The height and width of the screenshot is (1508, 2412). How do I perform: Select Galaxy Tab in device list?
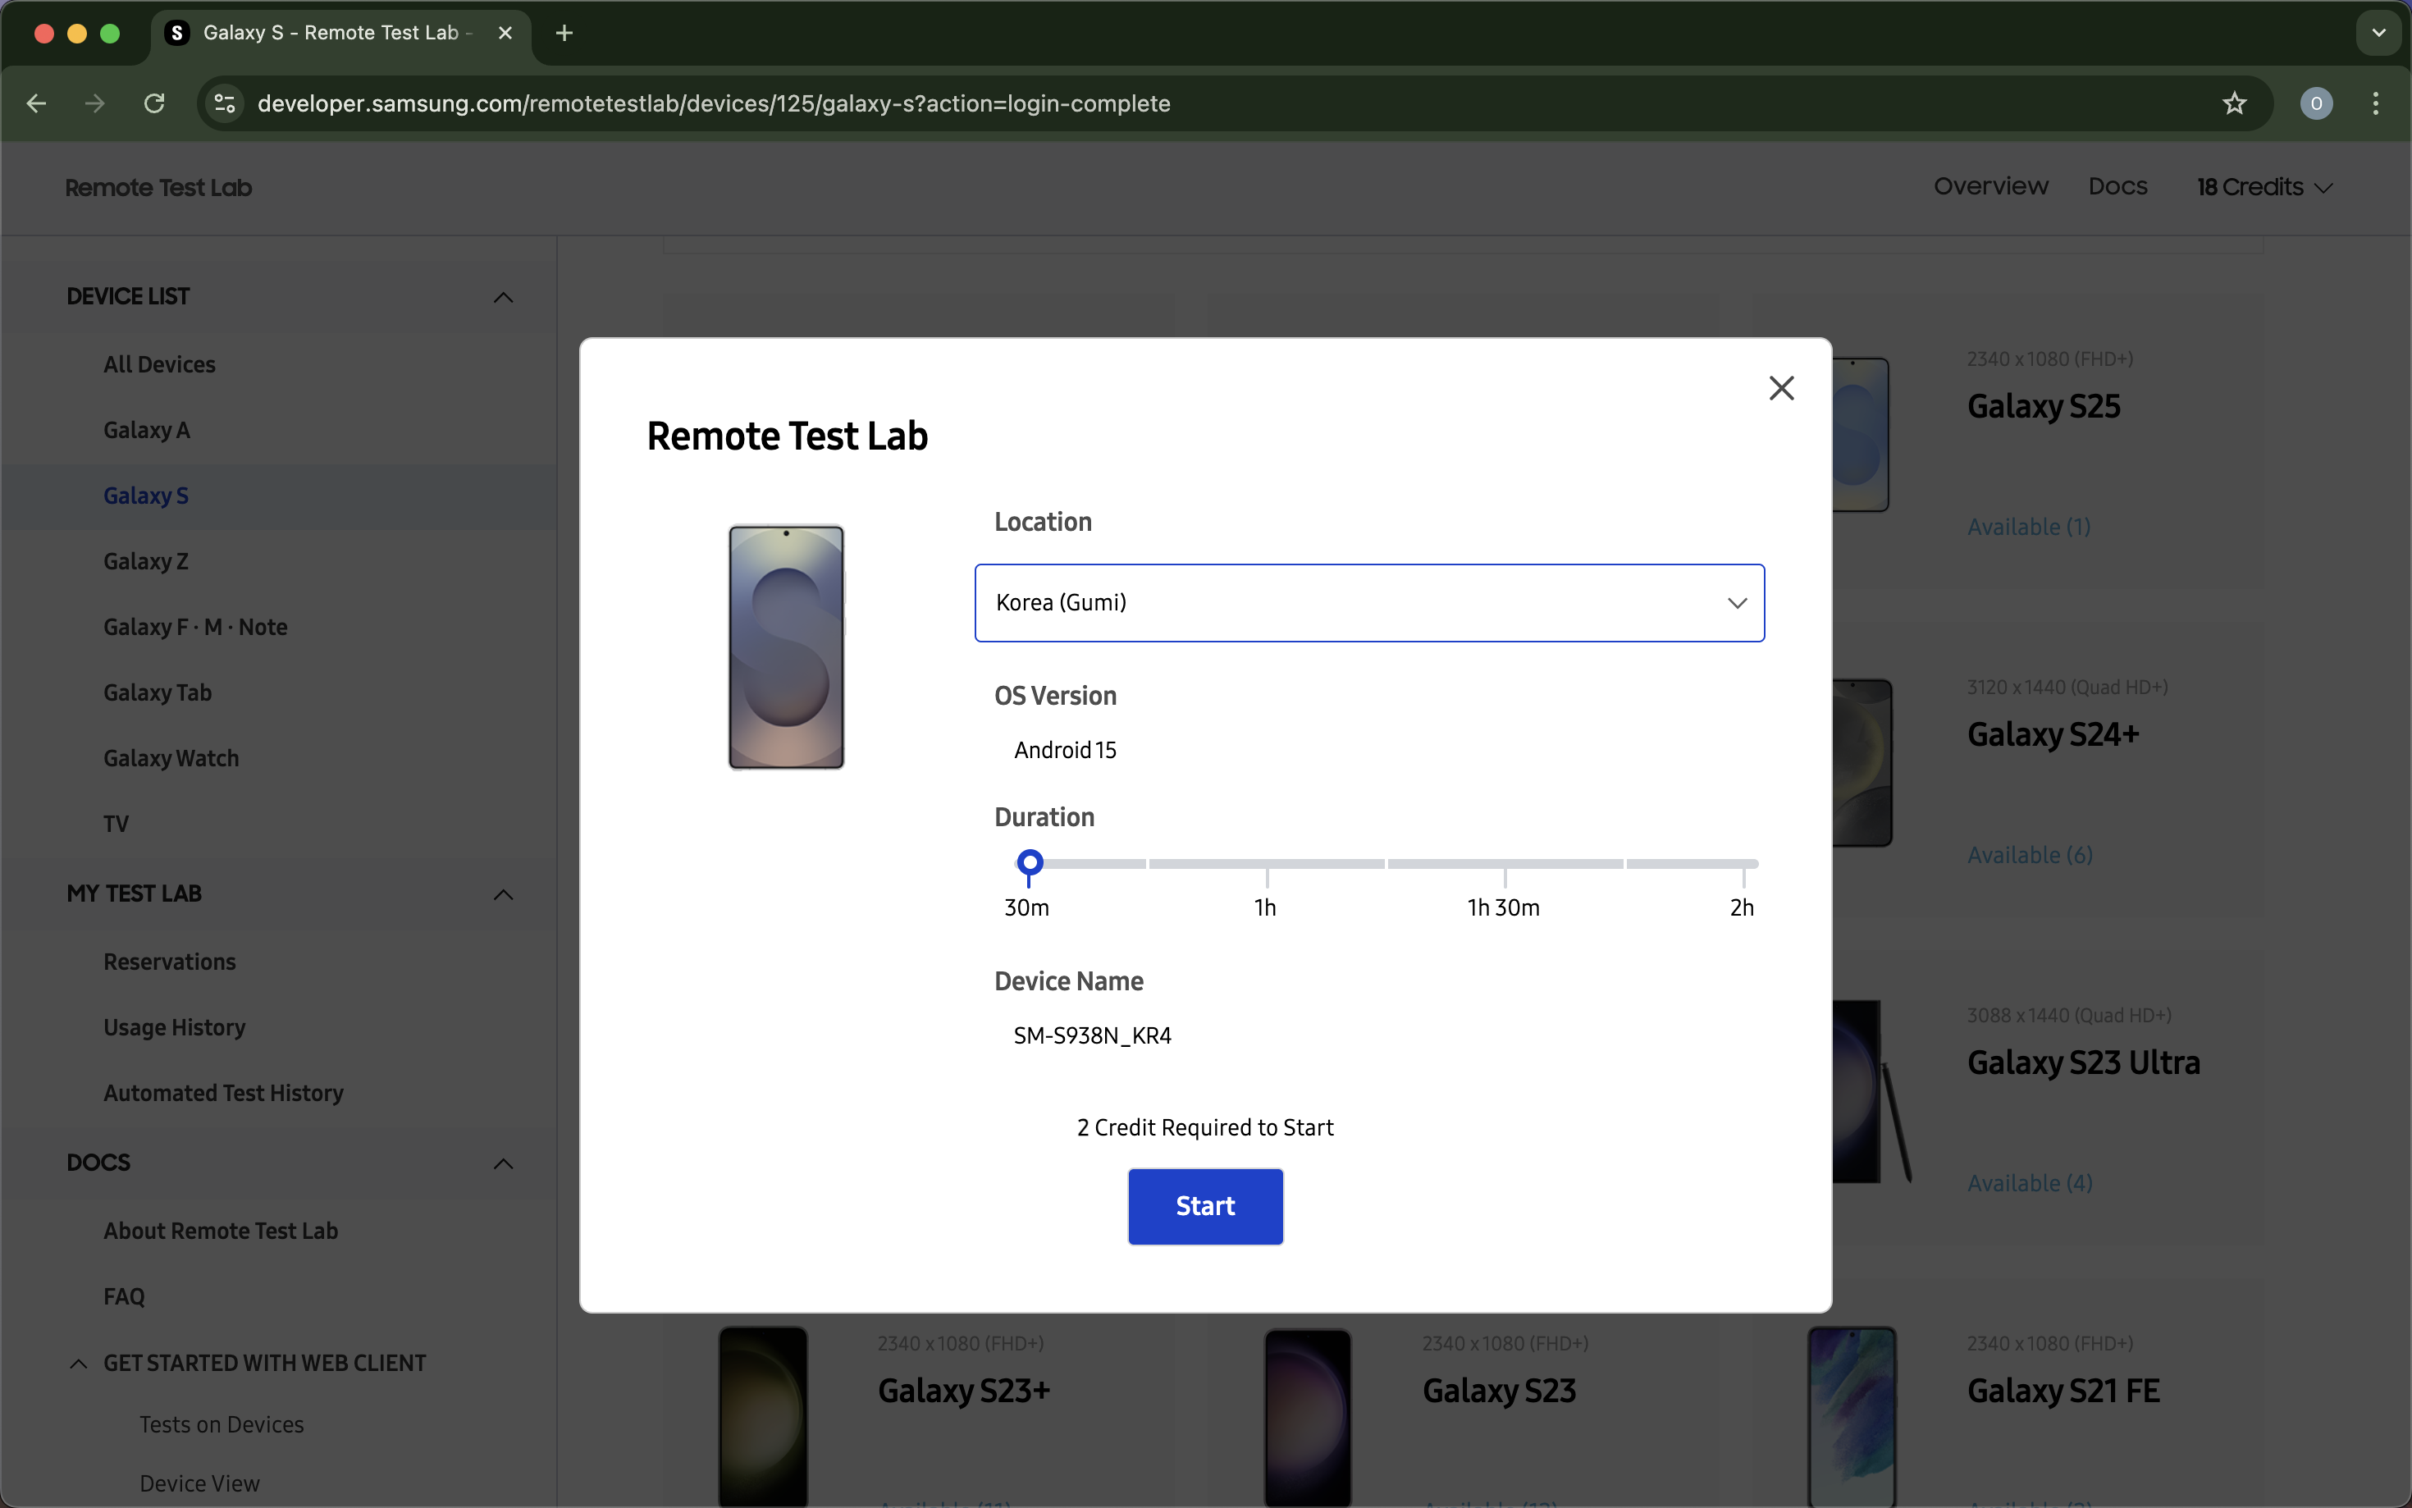(x=158, y=693)
